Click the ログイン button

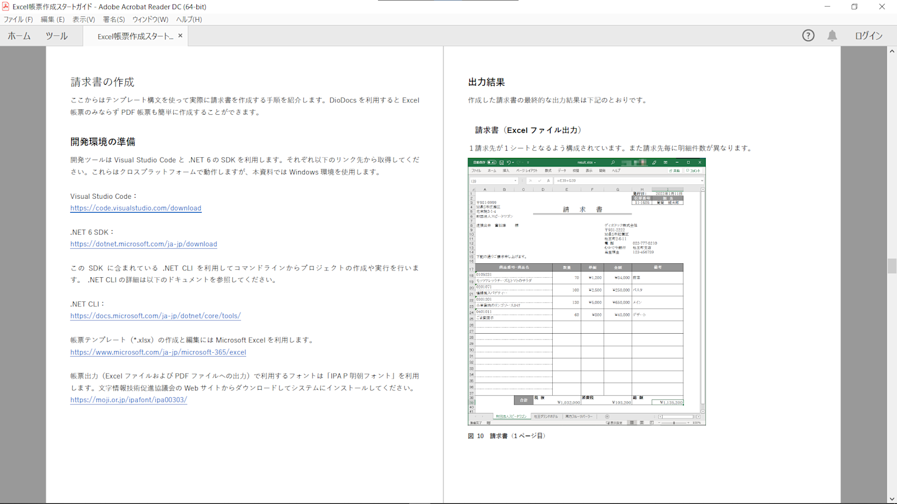pos(868,35)
